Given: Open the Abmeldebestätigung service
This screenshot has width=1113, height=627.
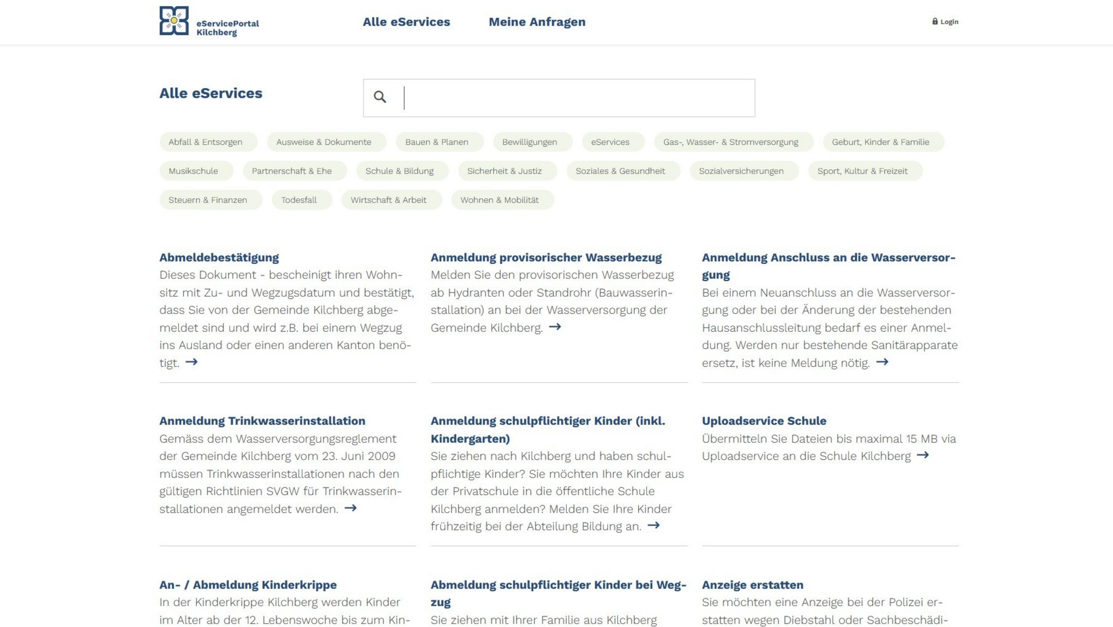Looking at the screenshot, I should pyautogui.click(x=219, y=257).
